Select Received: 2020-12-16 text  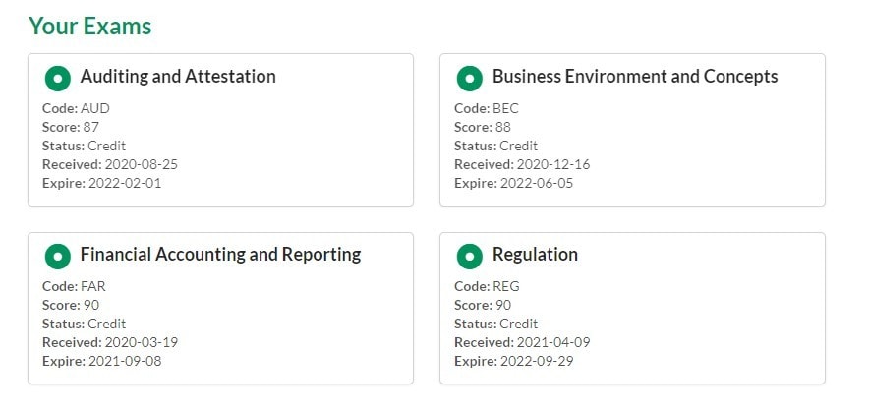click(522, 164)
